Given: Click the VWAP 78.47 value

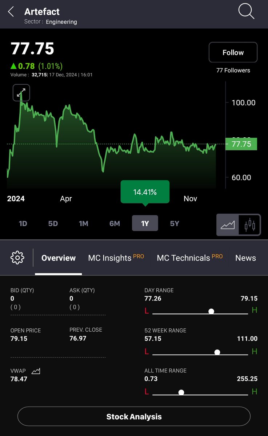Looking at the screenshot, I should [19, 379].
